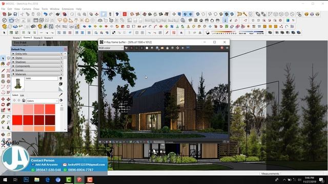Open the File menu

(x=3, y=9)
